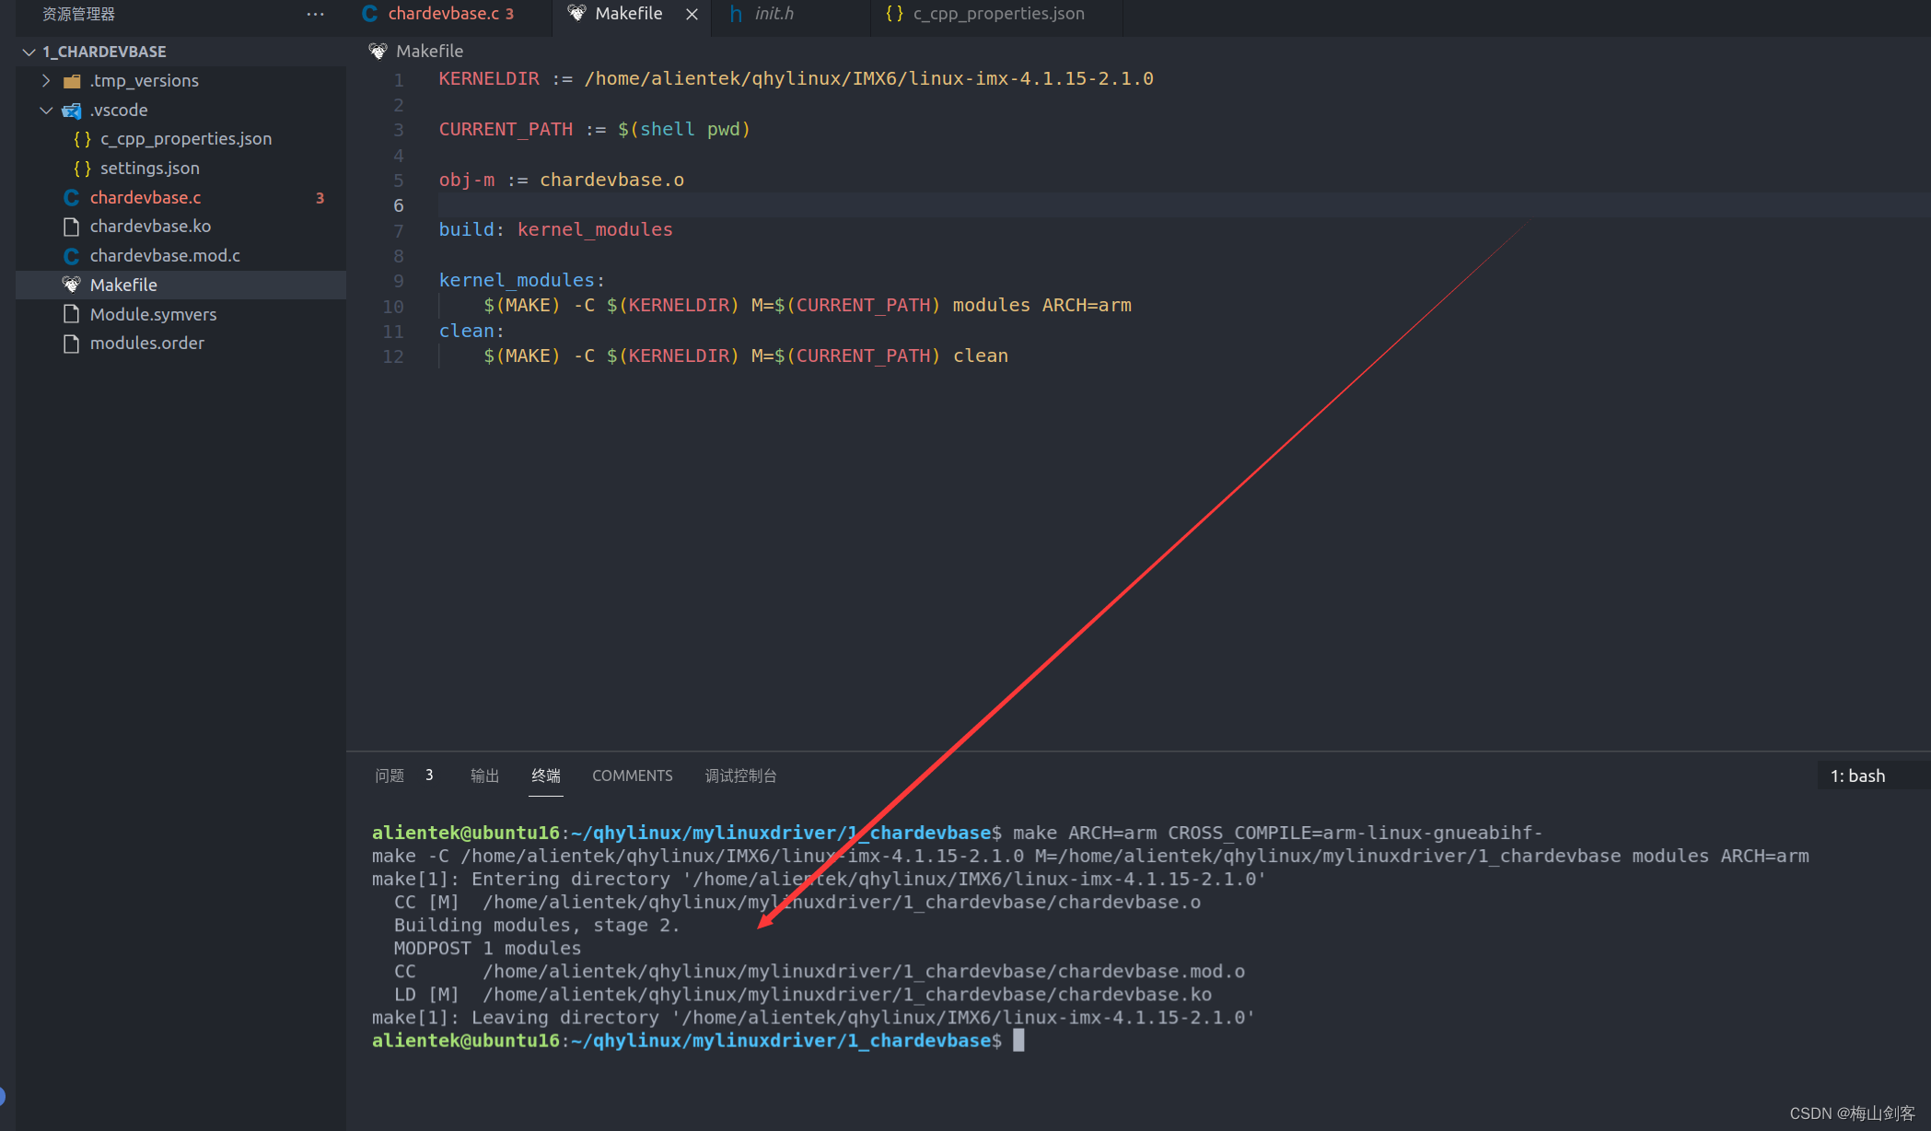Open settings.json file in explorer
Image resolution: width=1931 pixels, height=1131 pixels.
click(x=149, y=168)
